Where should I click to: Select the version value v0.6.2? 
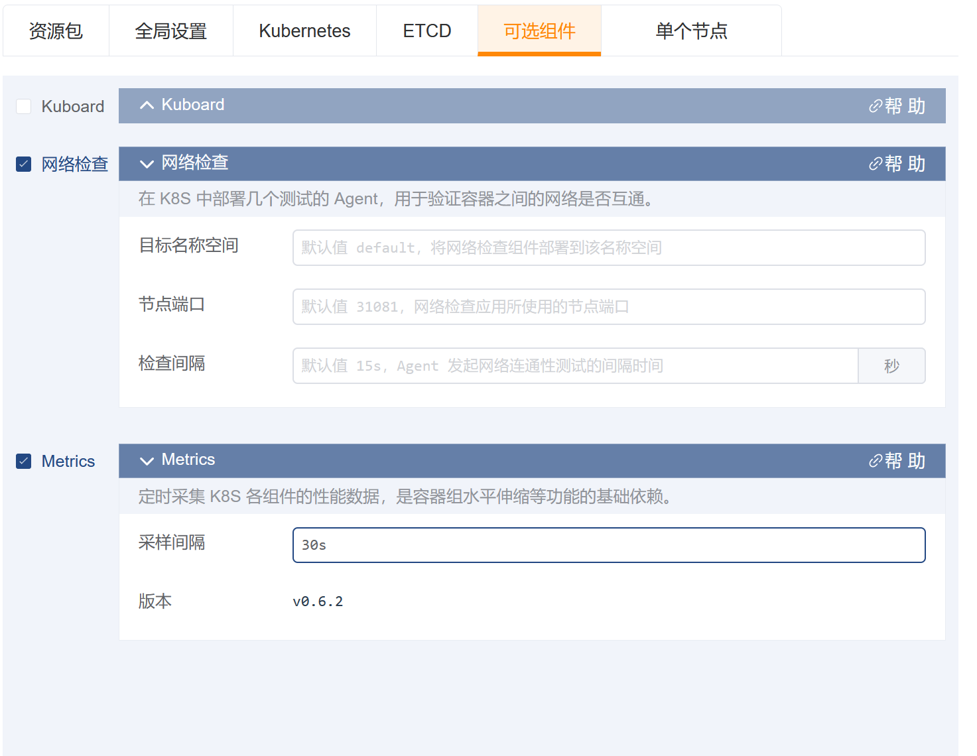[318, 601]
